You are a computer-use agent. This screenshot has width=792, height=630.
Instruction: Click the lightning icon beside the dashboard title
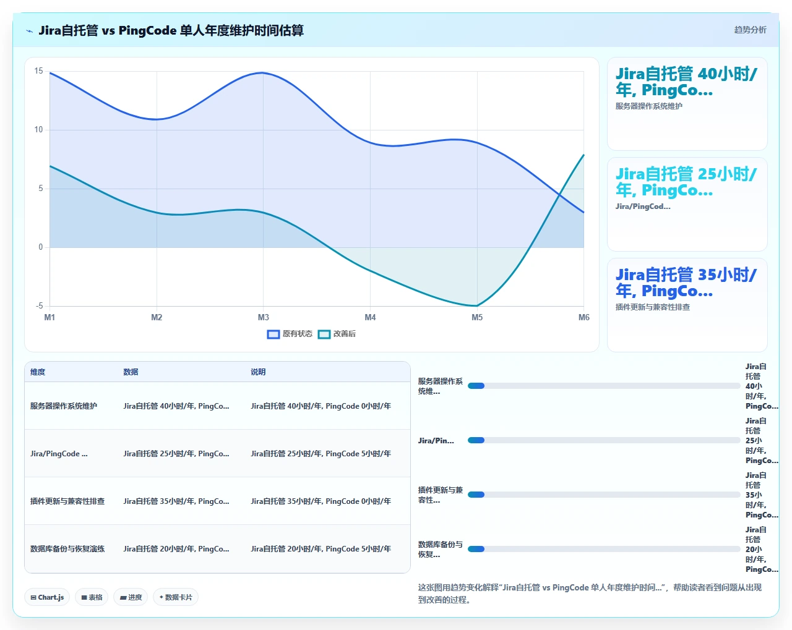(x=29, y=31)
